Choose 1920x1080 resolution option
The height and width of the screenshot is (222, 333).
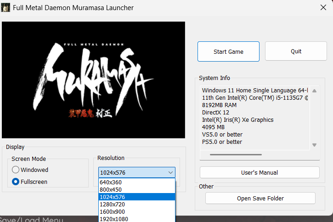(137, 219)
